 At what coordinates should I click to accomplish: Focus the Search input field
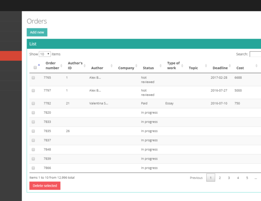[x=255, y=54]
